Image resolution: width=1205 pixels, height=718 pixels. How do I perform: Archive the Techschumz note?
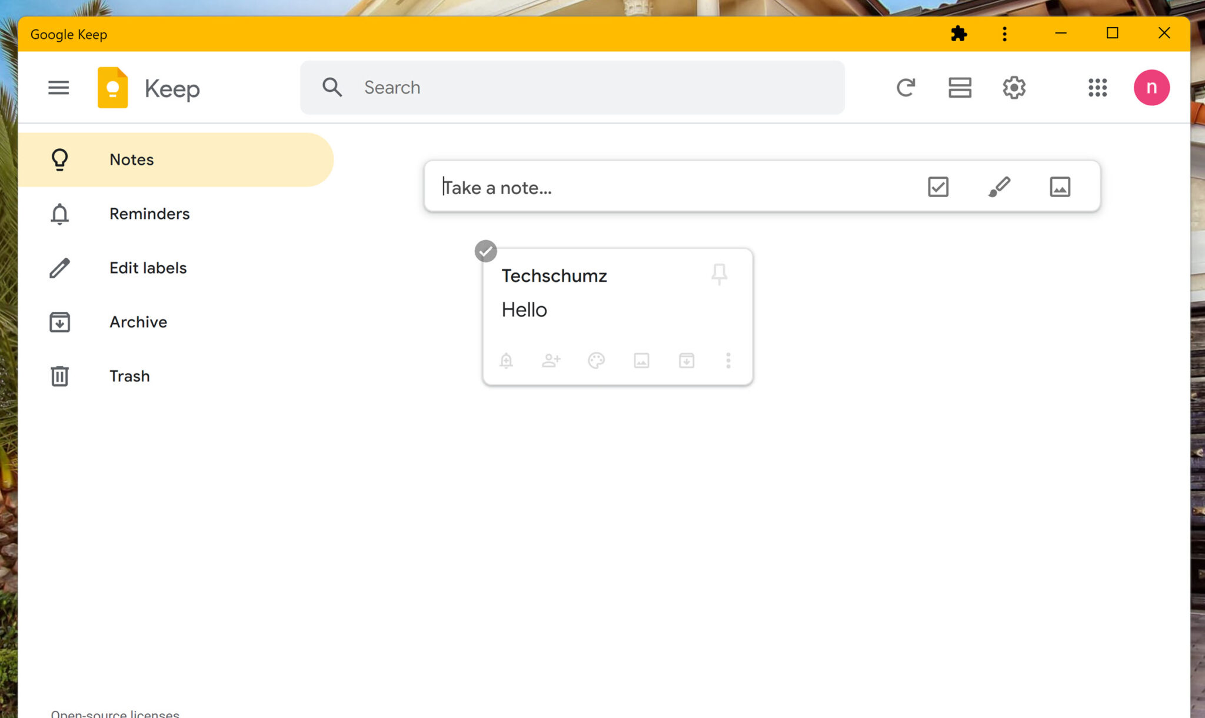pos(686,361)
